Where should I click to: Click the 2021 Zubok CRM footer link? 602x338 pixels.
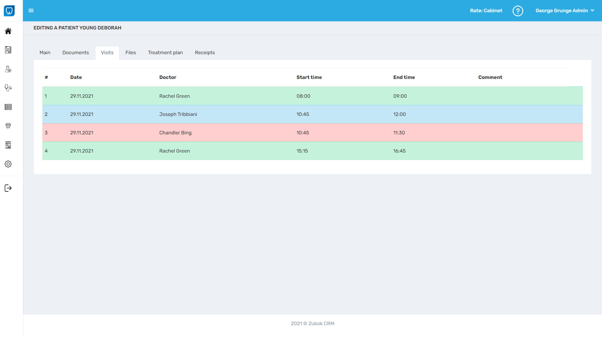pyautogui.click(x=312, y=323)
